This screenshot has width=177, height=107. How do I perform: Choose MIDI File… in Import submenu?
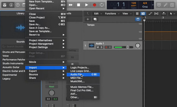83,78
